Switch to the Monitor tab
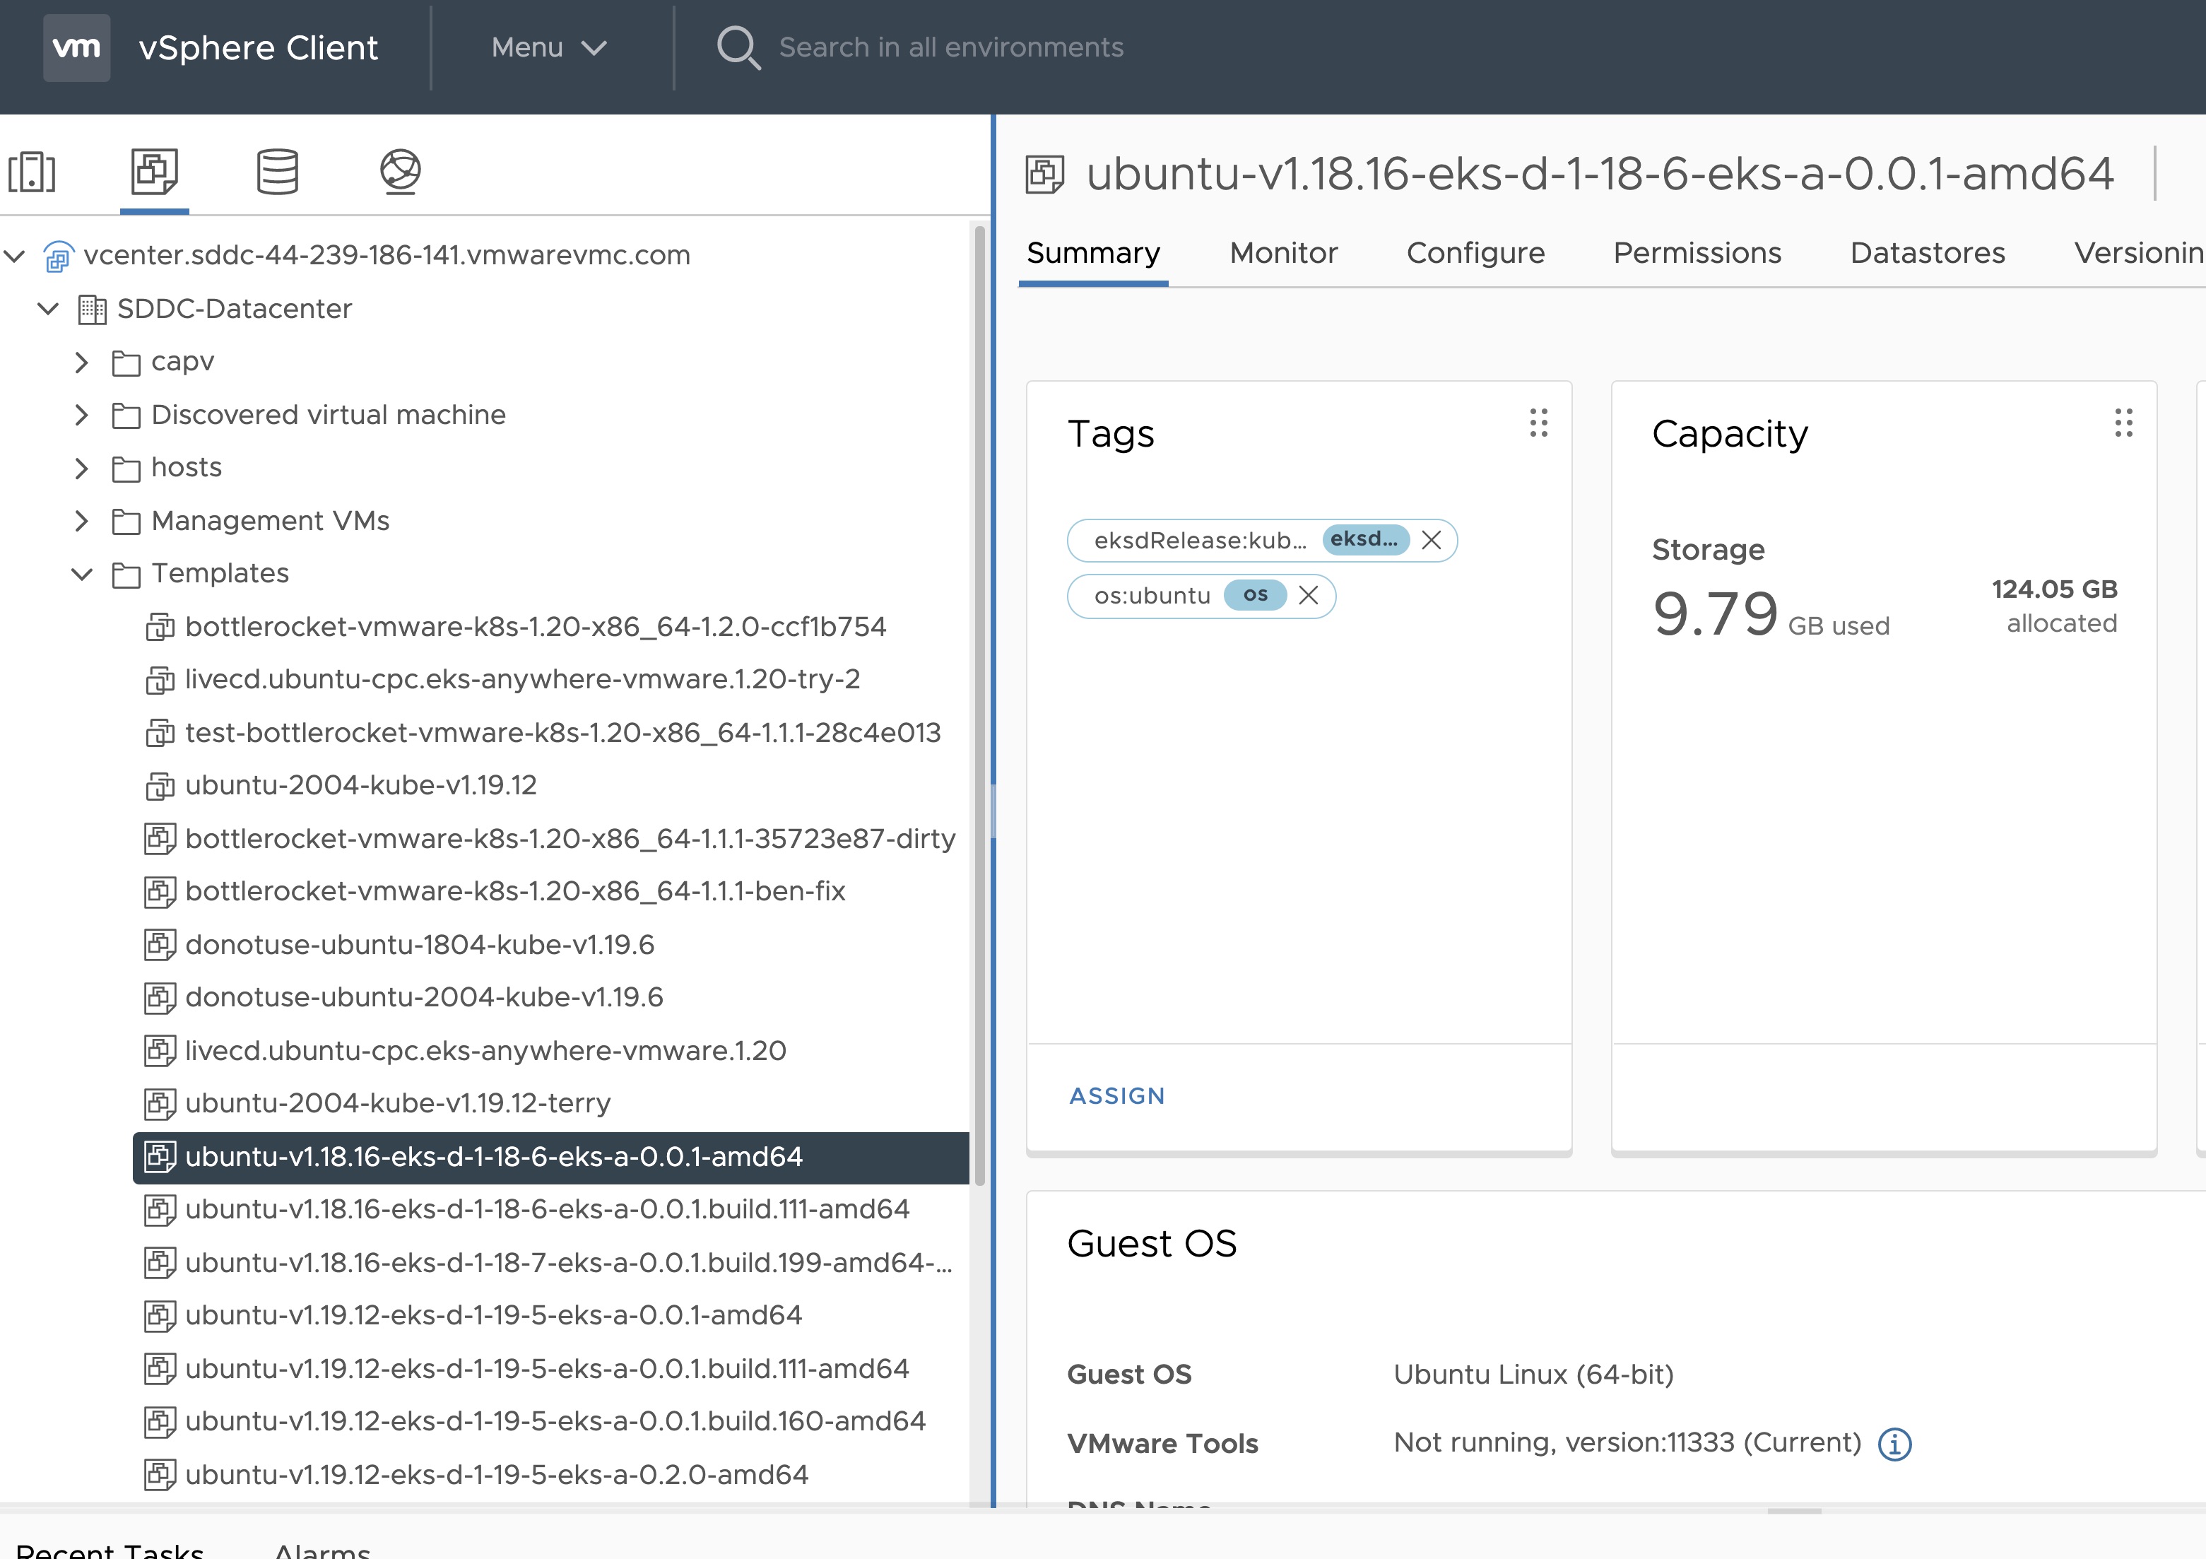The width and height of the screenshot is (2206, 1559). click(x=1282, y=253)
